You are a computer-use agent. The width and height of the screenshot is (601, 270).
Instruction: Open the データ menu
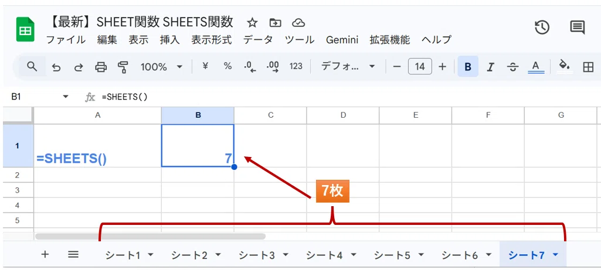click(x=258, y=39)
